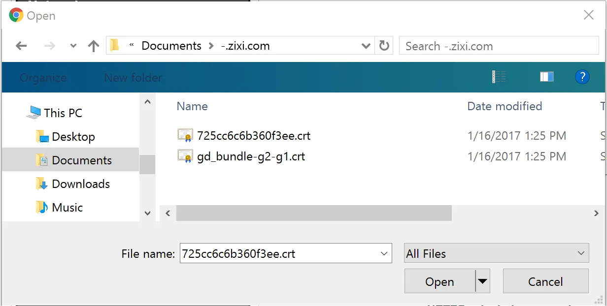The image size is (607, 306).
Task: Click certificate icon of gd_bundle-g2-g1.crt
Action: point(185,156)
